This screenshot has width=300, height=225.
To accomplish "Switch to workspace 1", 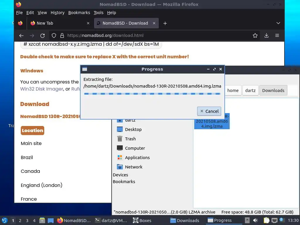I will click(13, 221).
